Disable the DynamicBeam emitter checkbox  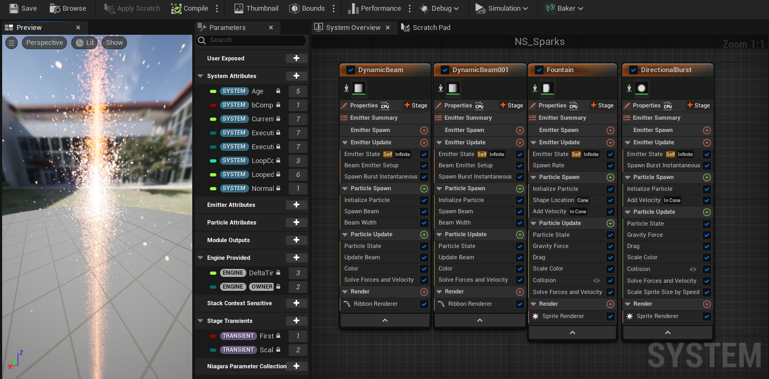[x=351, y=70]
